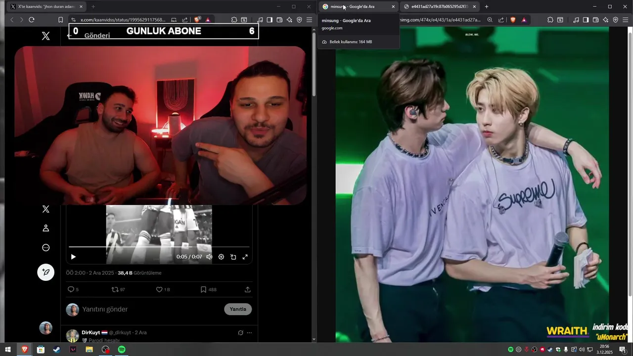Open Brave Rewards triangle in left browser

[x=208, y=20]
